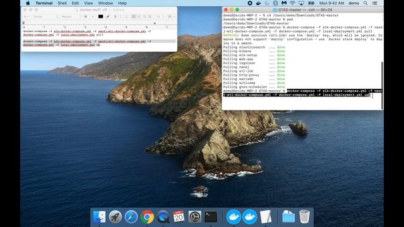Click the Terminal icon in the Dock

coord(211,217)
